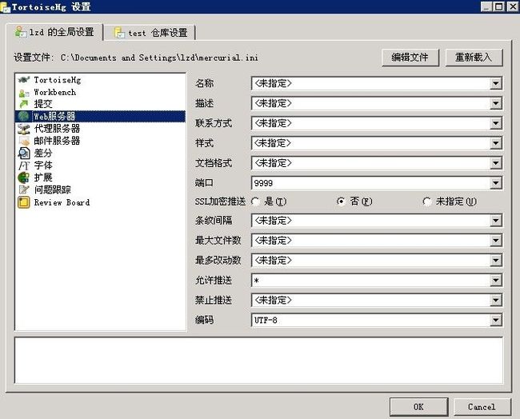
Task: Click the 差分 magnifier icon
Action: click(x=23, y=154)
